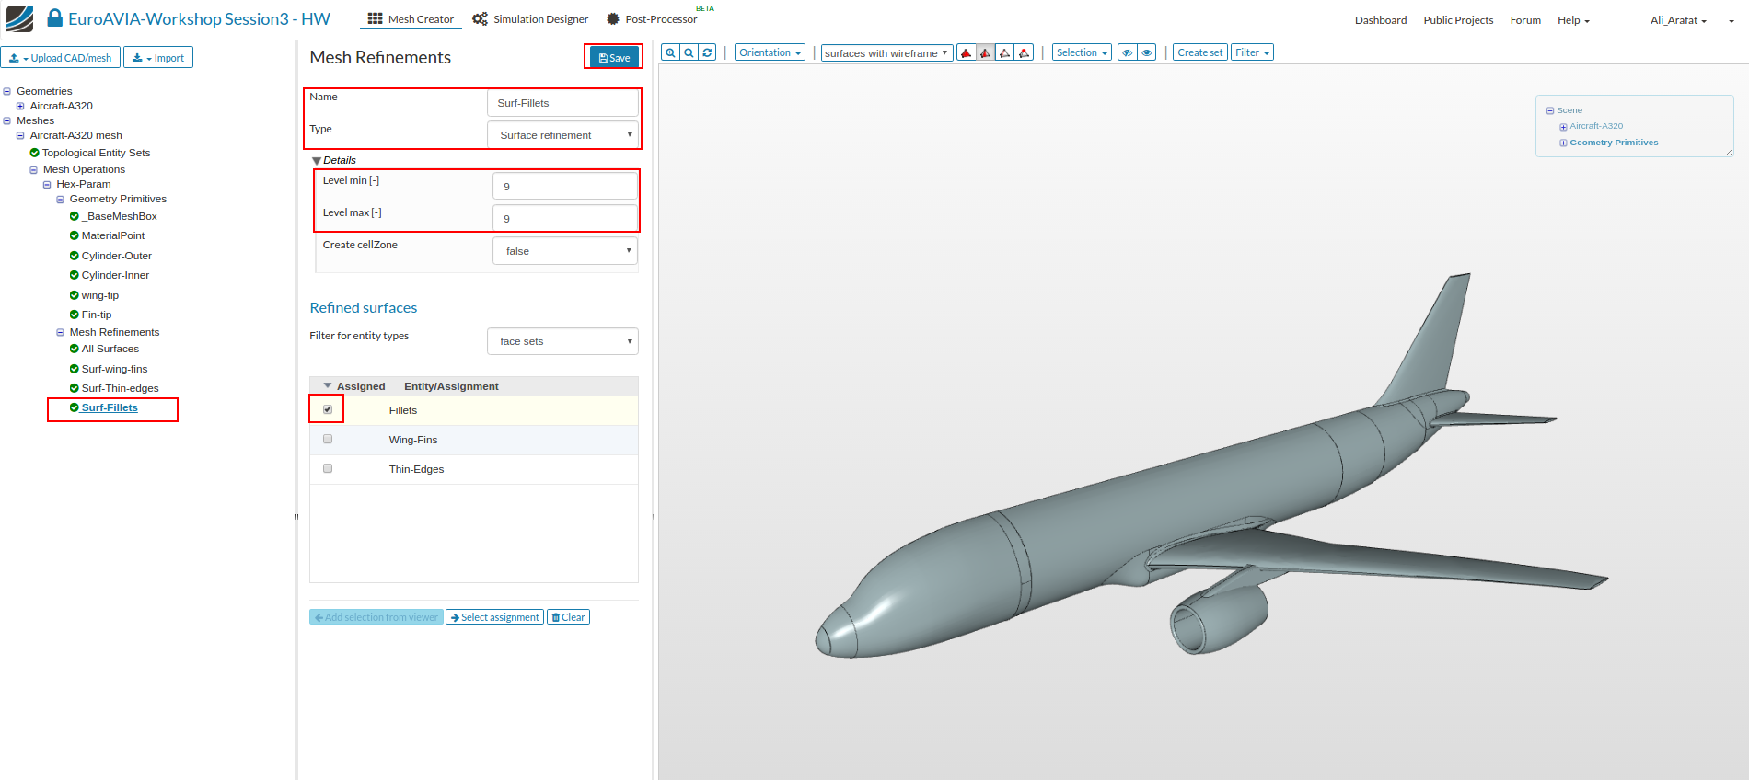Viewport: 1749px width, 780px height.
Task: Open the EuroAVIA-Workshop Session3 project title
Action: click(199, 19)
